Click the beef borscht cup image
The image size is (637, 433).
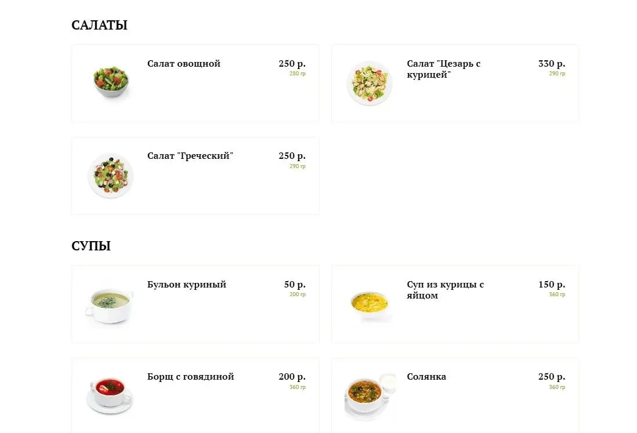coord(109,394)
